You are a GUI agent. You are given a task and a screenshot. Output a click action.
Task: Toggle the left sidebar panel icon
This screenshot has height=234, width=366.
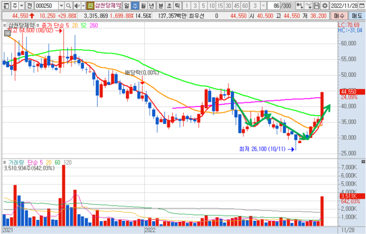(5, 5)
